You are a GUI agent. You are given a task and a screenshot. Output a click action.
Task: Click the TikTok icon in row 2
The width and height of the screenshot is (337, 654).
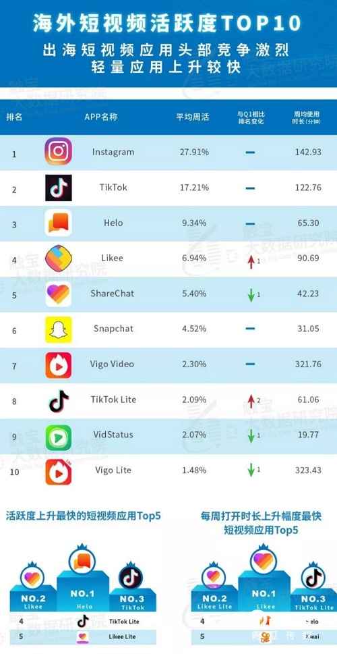click(59, 188)
